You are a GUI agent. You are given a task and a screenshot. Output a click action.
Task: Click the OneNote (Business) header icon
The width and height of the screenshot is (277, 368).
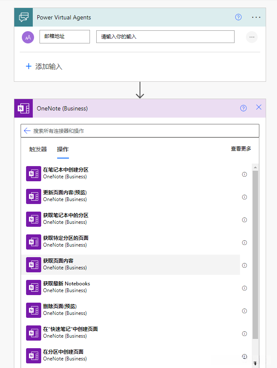[x=23, y=108]
